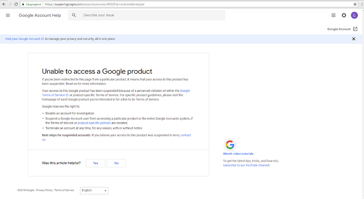
Task: Go back using browser back arrow
Action: coord(4,4)
